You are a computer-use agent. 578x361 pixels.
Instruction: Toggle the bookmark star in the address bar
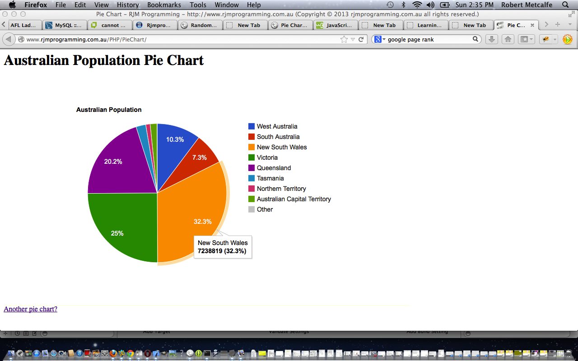tap(344, 39)
